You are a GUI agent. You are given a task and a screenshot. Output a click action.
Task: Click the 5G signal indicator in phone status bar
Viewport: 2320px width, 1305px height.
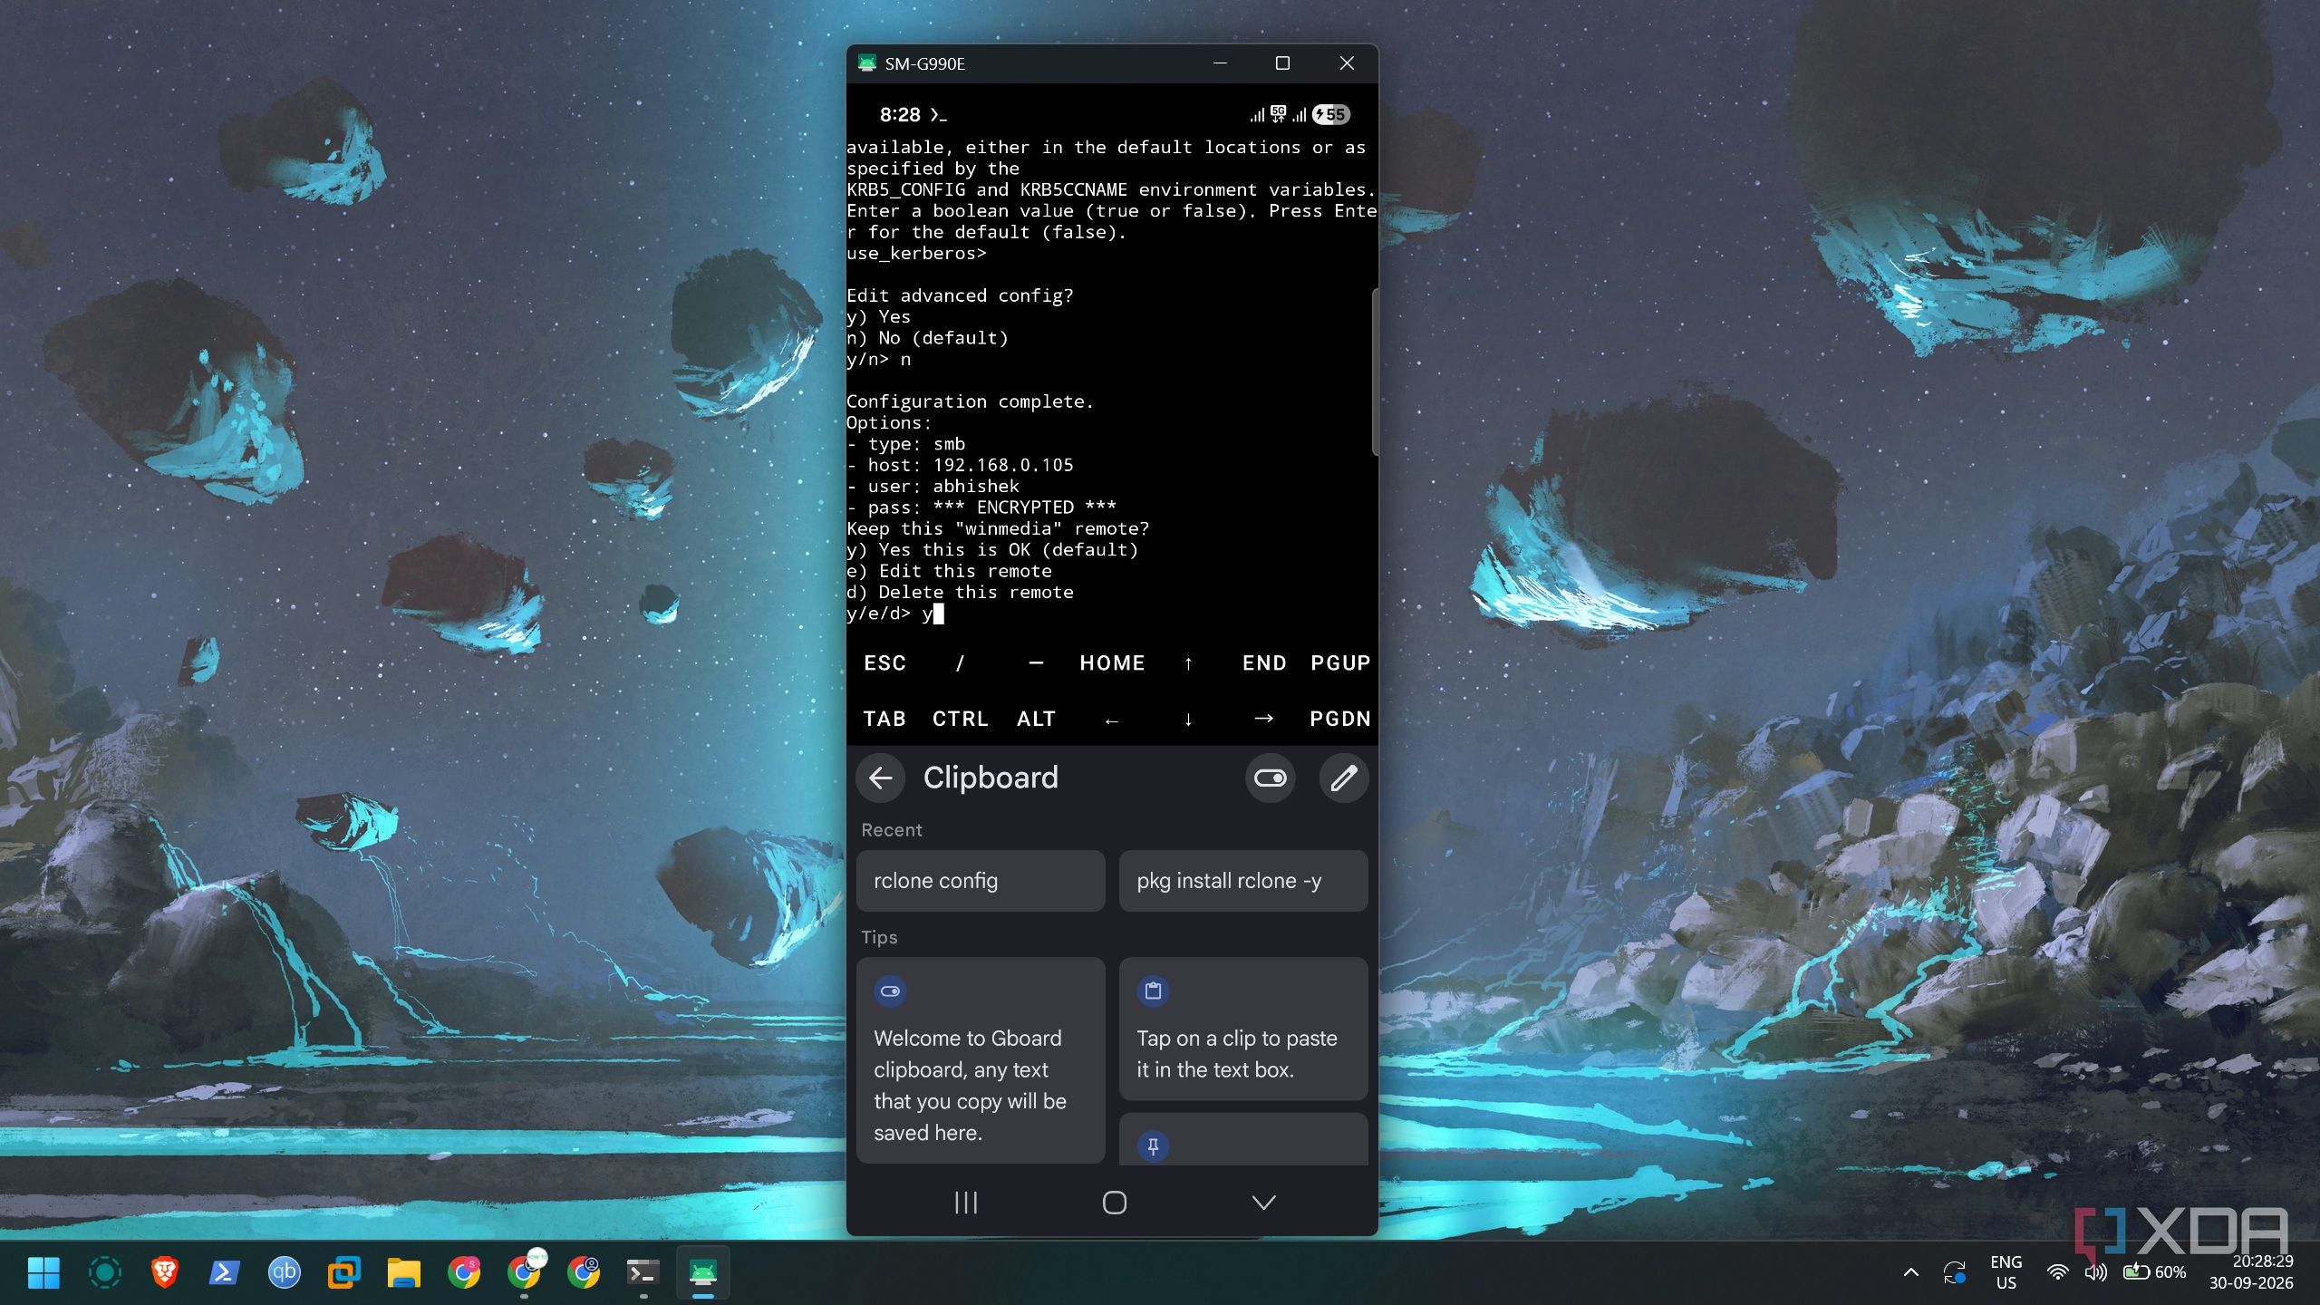pyautogui.click(x=1278, y=114)
